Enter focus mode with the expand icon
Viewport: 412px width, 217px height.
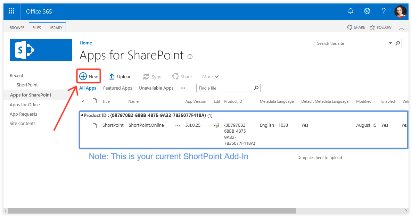coord(402,27)
